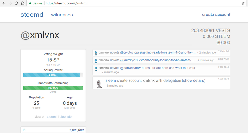Click the reputation value 25
Viewport: 248px width, 133px height.
pyautogui.click(x=36, y=103)
